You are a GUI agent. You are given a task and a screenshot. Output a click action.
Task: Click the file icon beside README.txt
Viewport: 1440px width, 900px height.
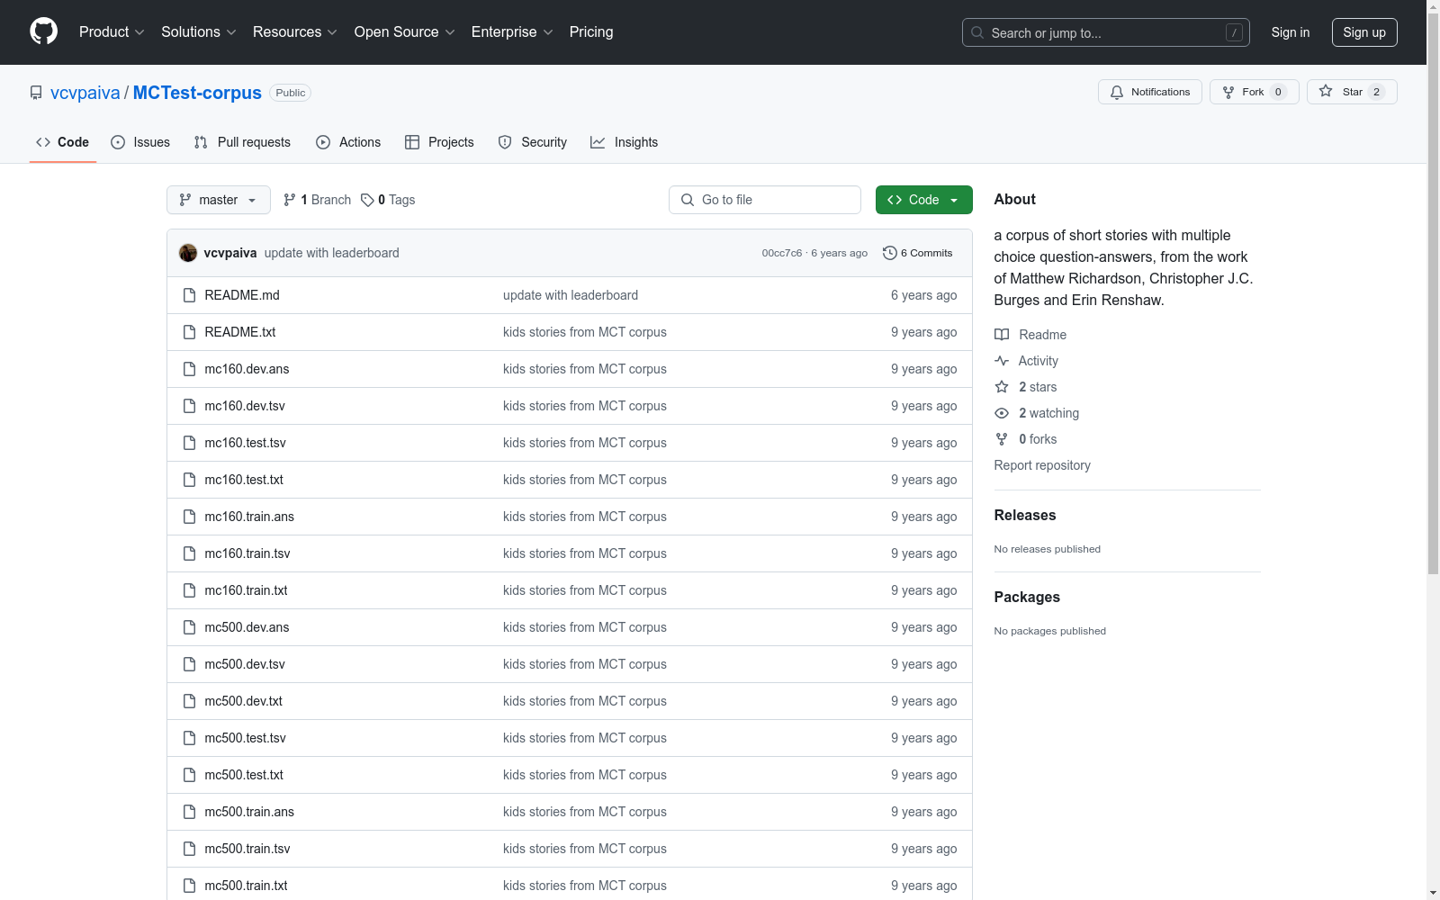[189, 332]
